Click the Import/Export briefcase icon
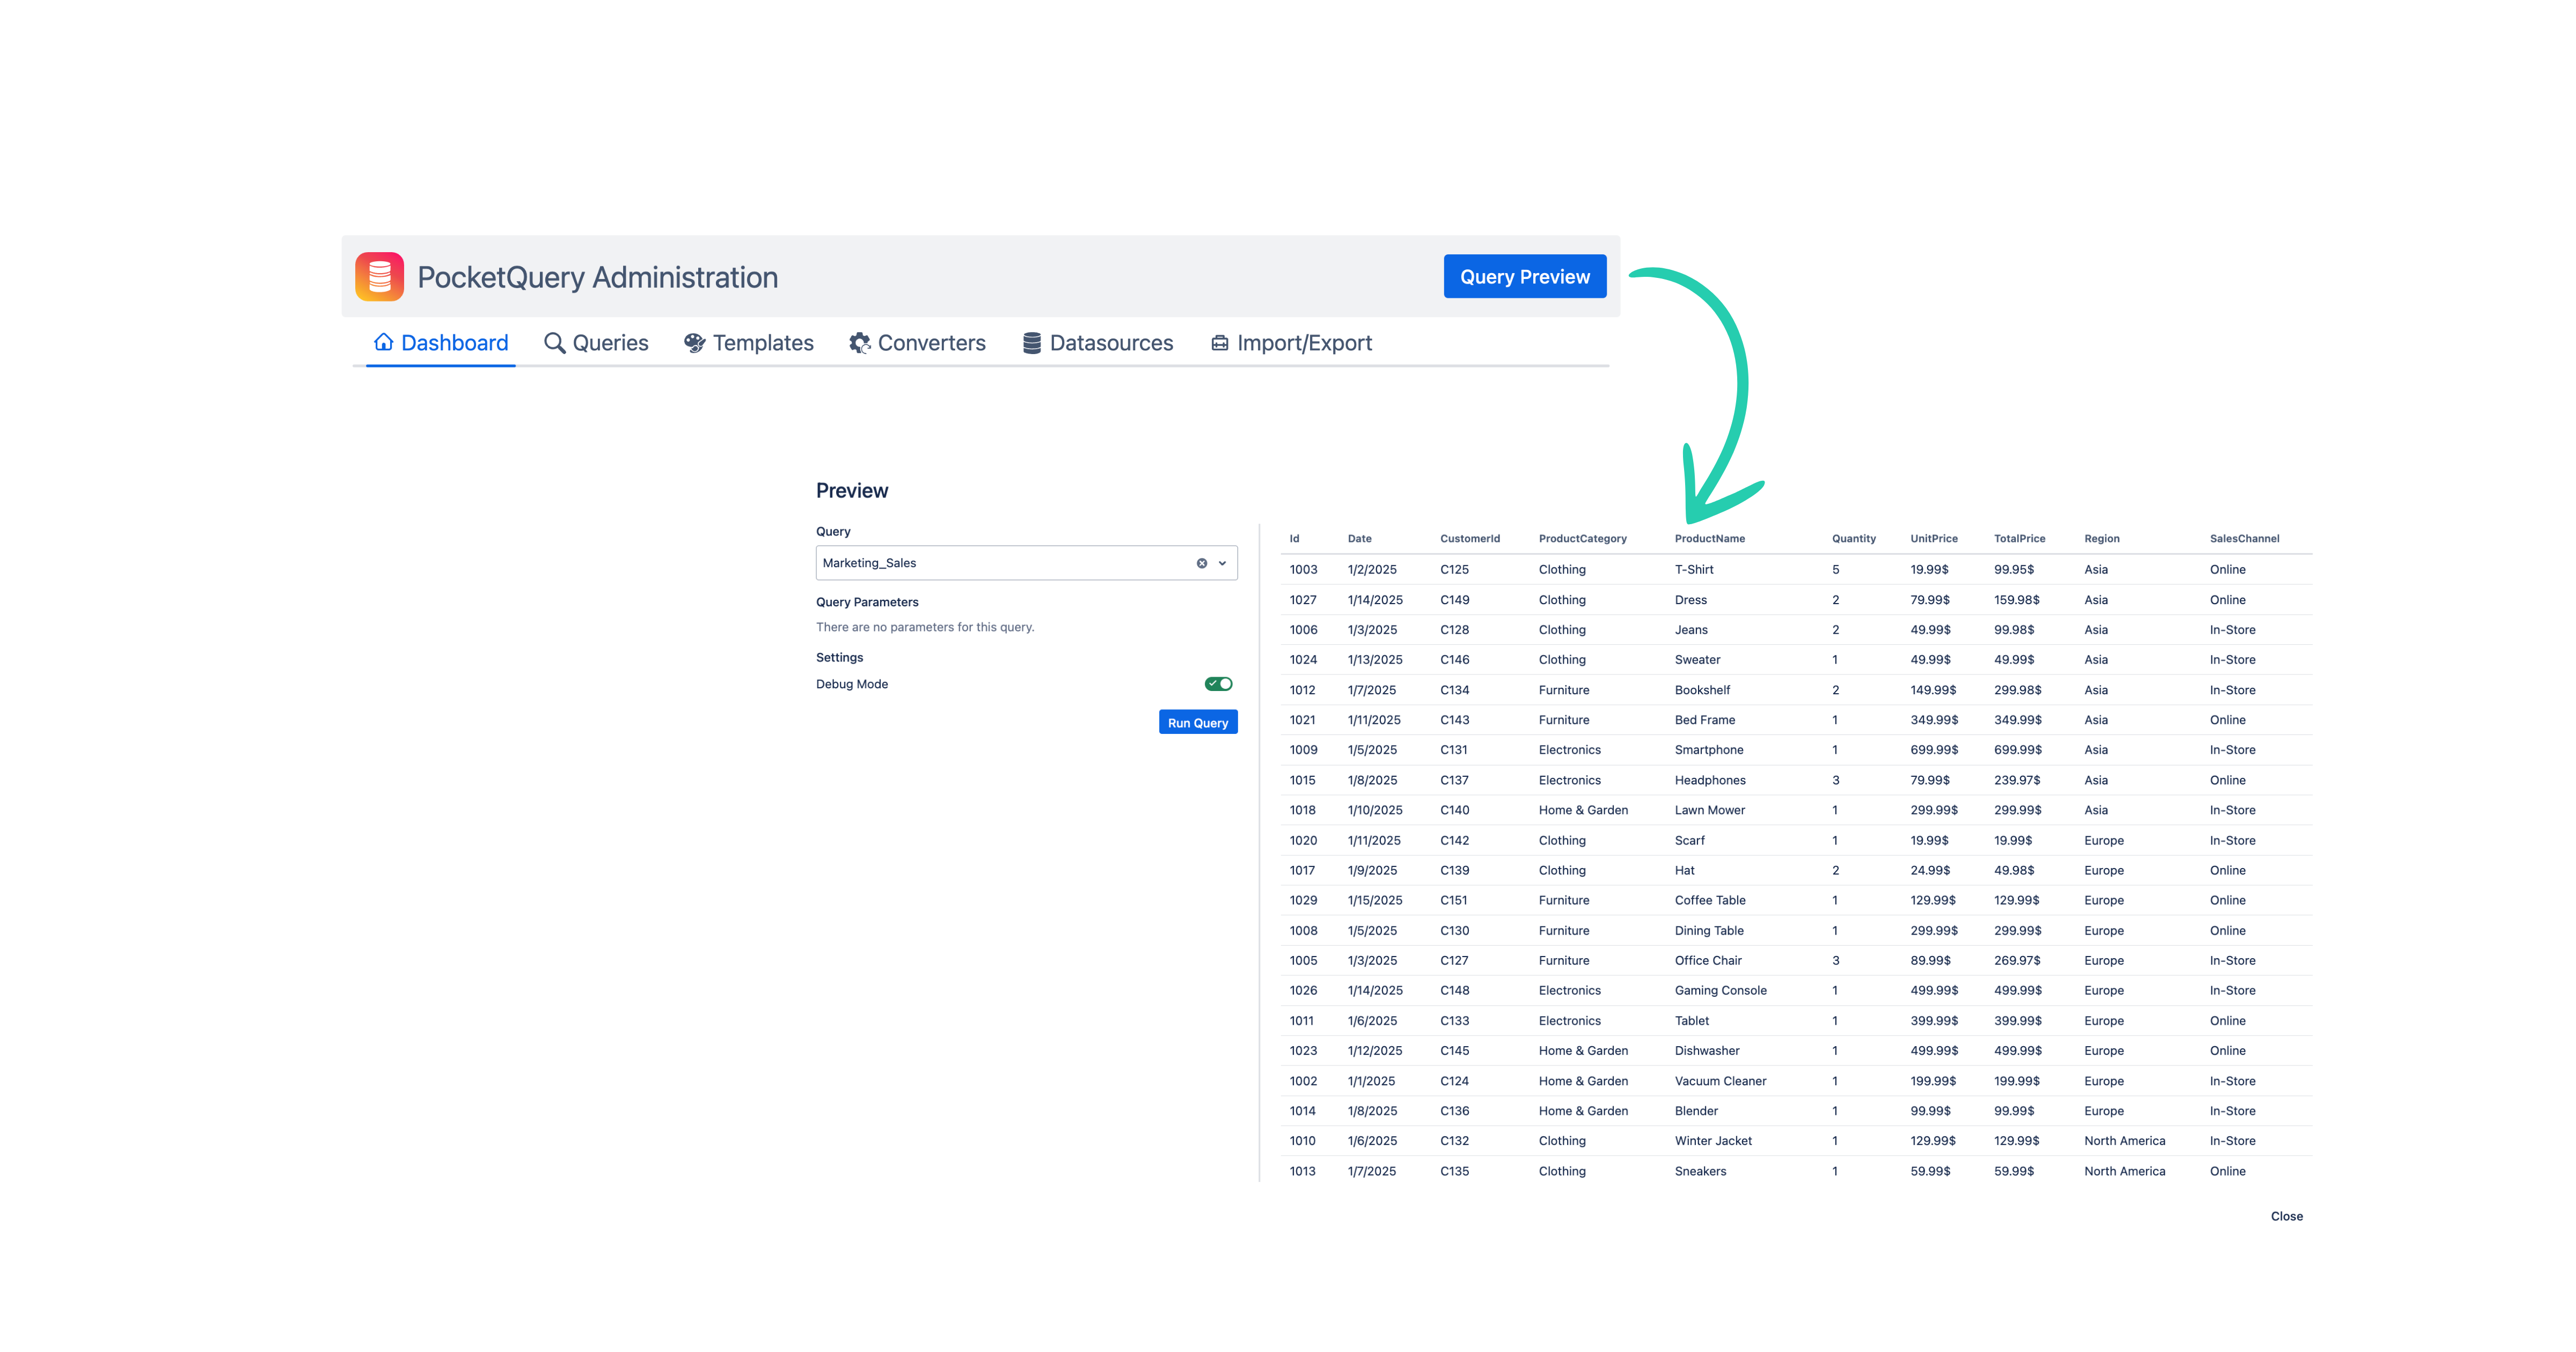 [1219, 343]
